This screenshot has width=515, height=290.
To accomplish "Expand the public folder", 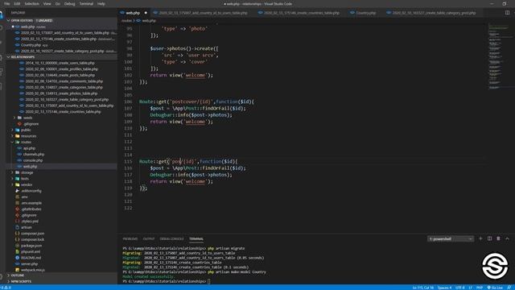I will [13, 130].
